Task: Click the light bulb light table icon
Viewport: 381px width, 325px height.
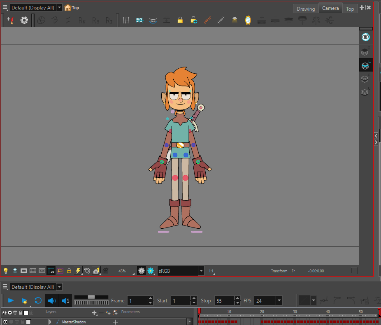Action: click(x=6, y=271)
